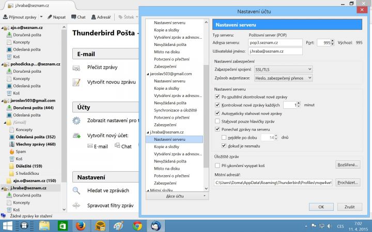Click Spravovat filtry zpráv icon
372x232 pixels.
tap(76, 205)
